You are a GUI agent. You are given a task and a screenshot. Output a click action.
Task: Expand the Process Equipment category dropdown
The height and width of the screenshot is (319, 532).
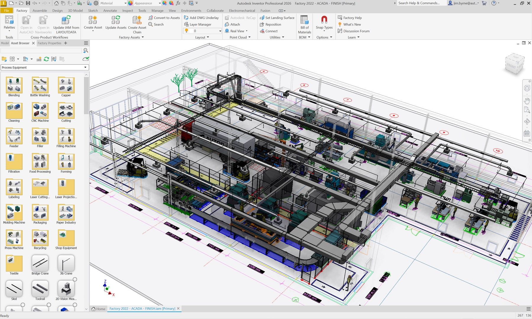point(85,67)
